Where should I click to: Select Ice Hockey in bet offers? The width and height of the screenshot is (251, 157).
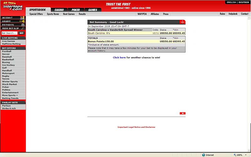pos(8,65)
